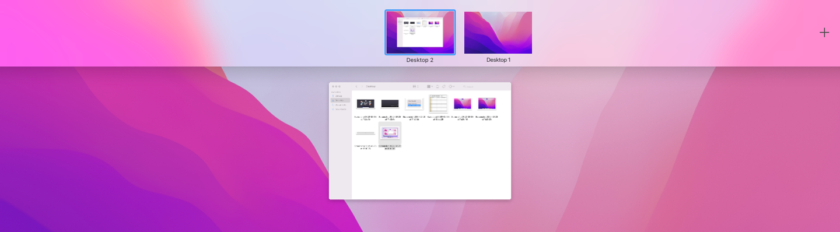
Task: Select the last purple wallpaper screenshot
Action: click(x=487, y=104)
